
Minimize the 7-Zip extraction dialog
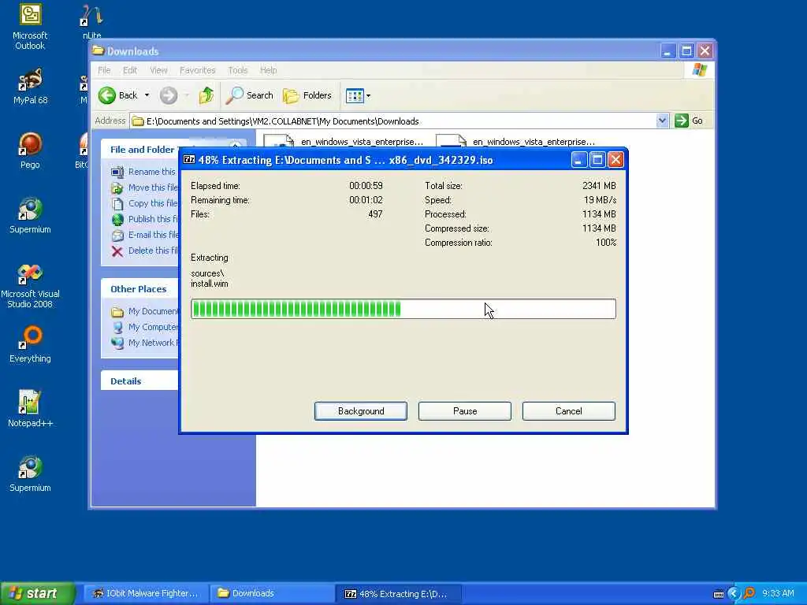(x=578, y=160)
